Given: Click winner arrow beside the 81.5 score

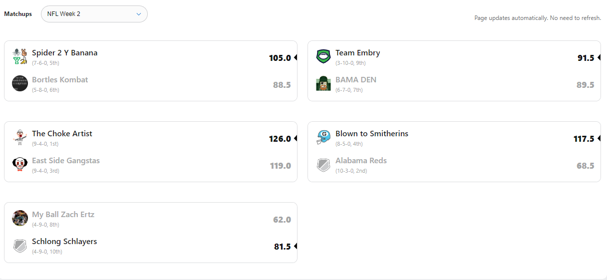Looking at the screenshot, I should pyautogui.click(x=296, y=246).
